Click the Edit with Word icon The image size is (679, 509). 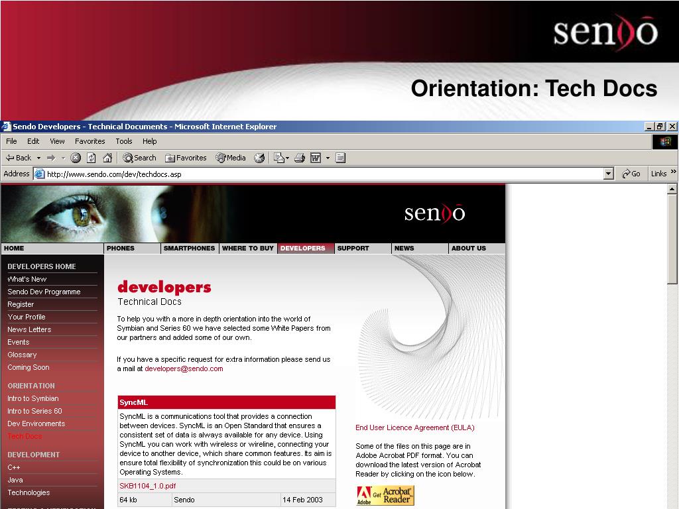(316, 158)
